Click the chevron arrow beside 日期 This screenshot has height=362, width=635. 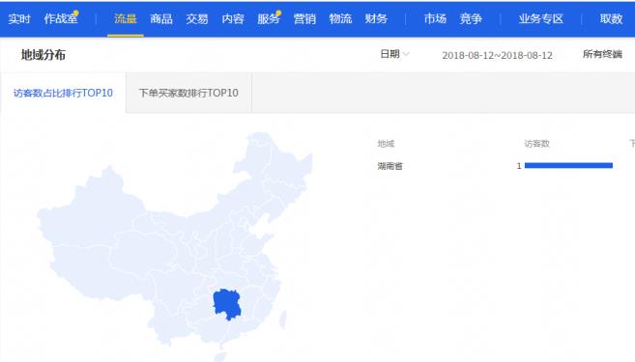(x=406, y=54)
